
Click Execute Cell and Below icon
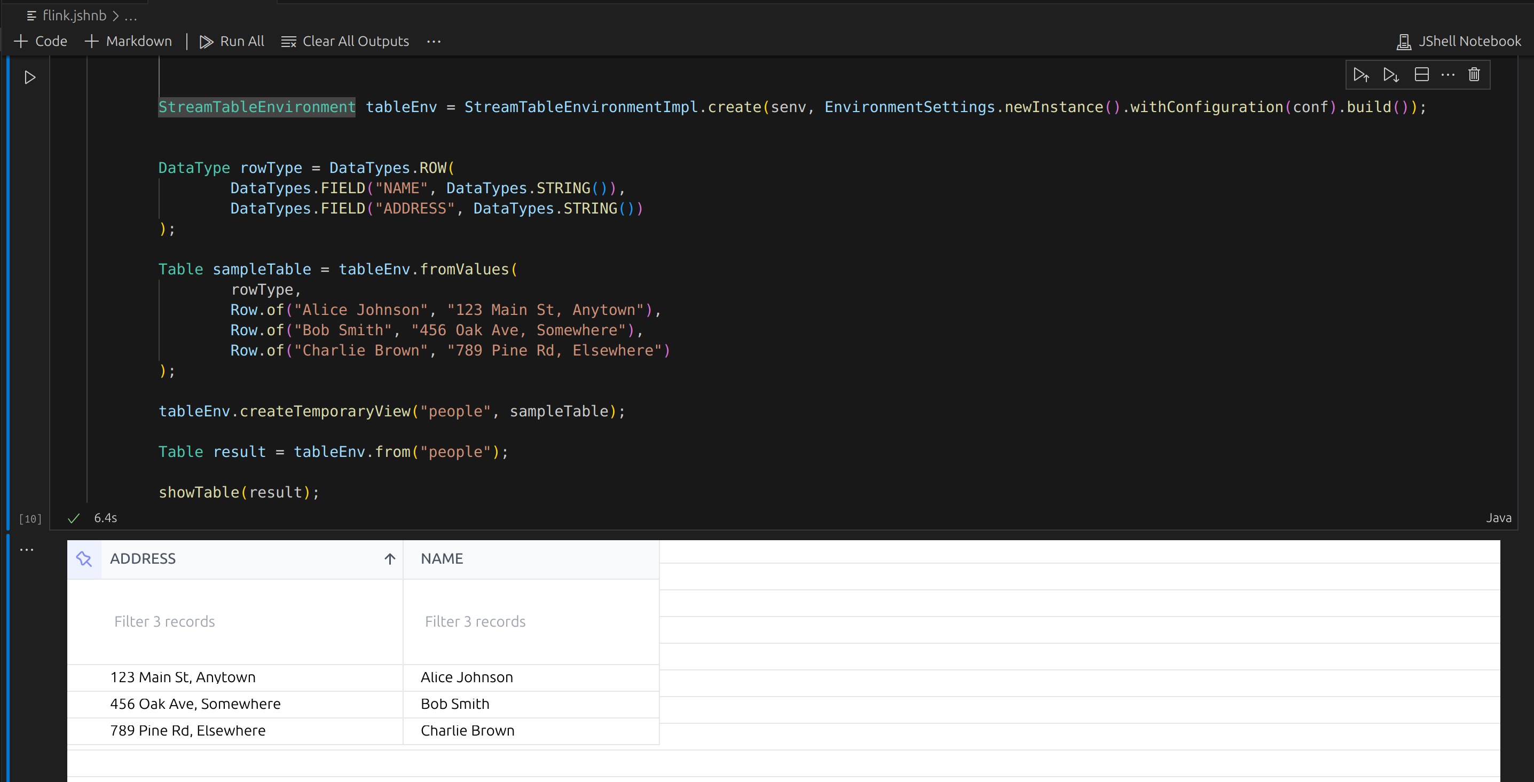(x=1391, y=75)
